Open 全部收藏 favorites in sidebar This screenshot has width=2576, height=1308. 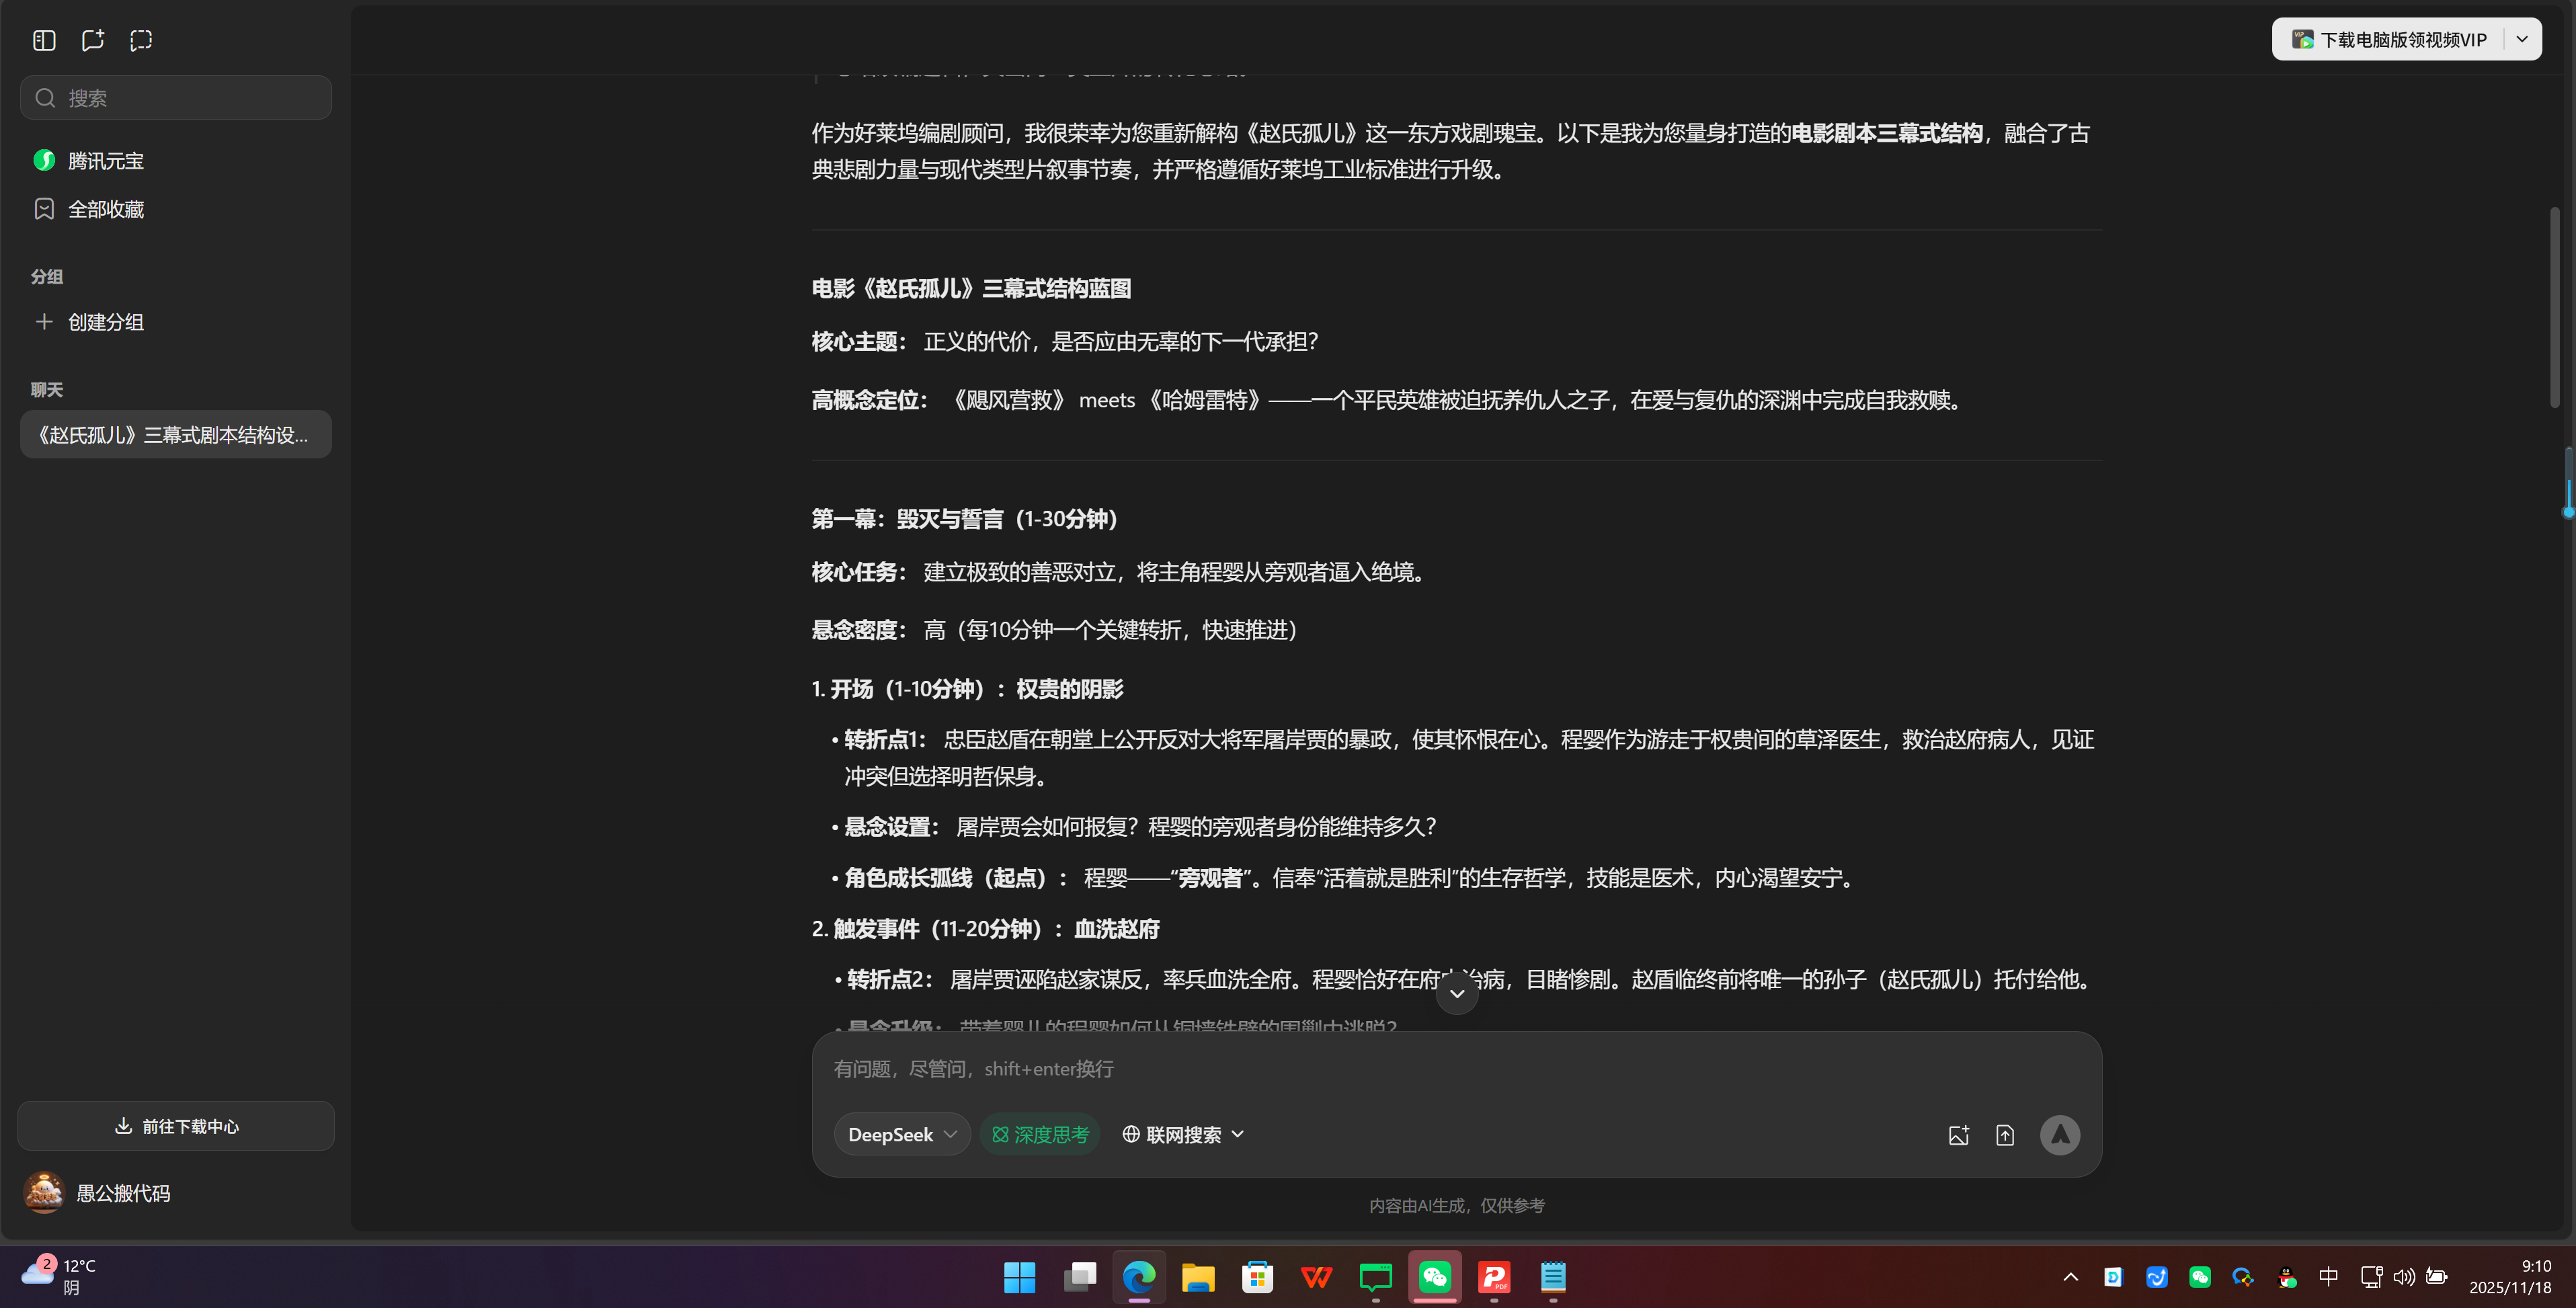point(106,209)
